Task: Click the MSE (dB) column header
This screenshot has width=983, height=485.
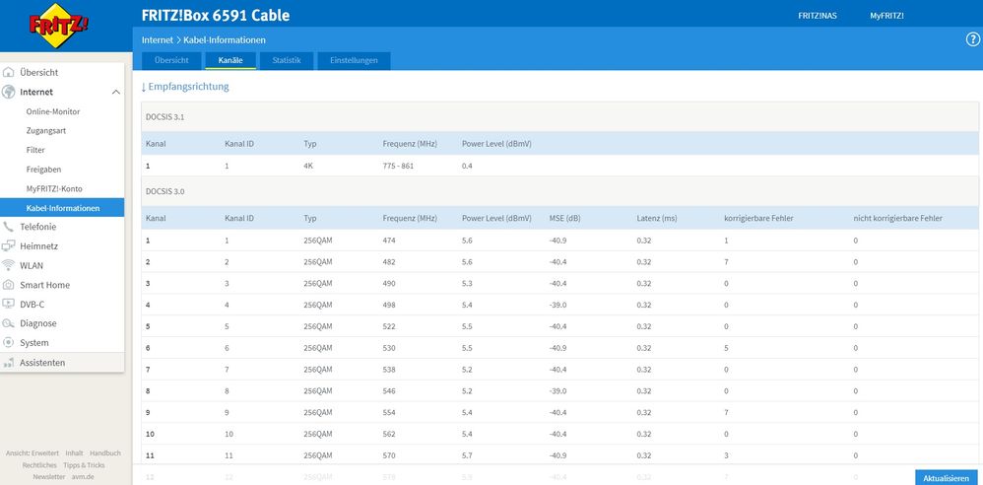Action: pos(564,218)
